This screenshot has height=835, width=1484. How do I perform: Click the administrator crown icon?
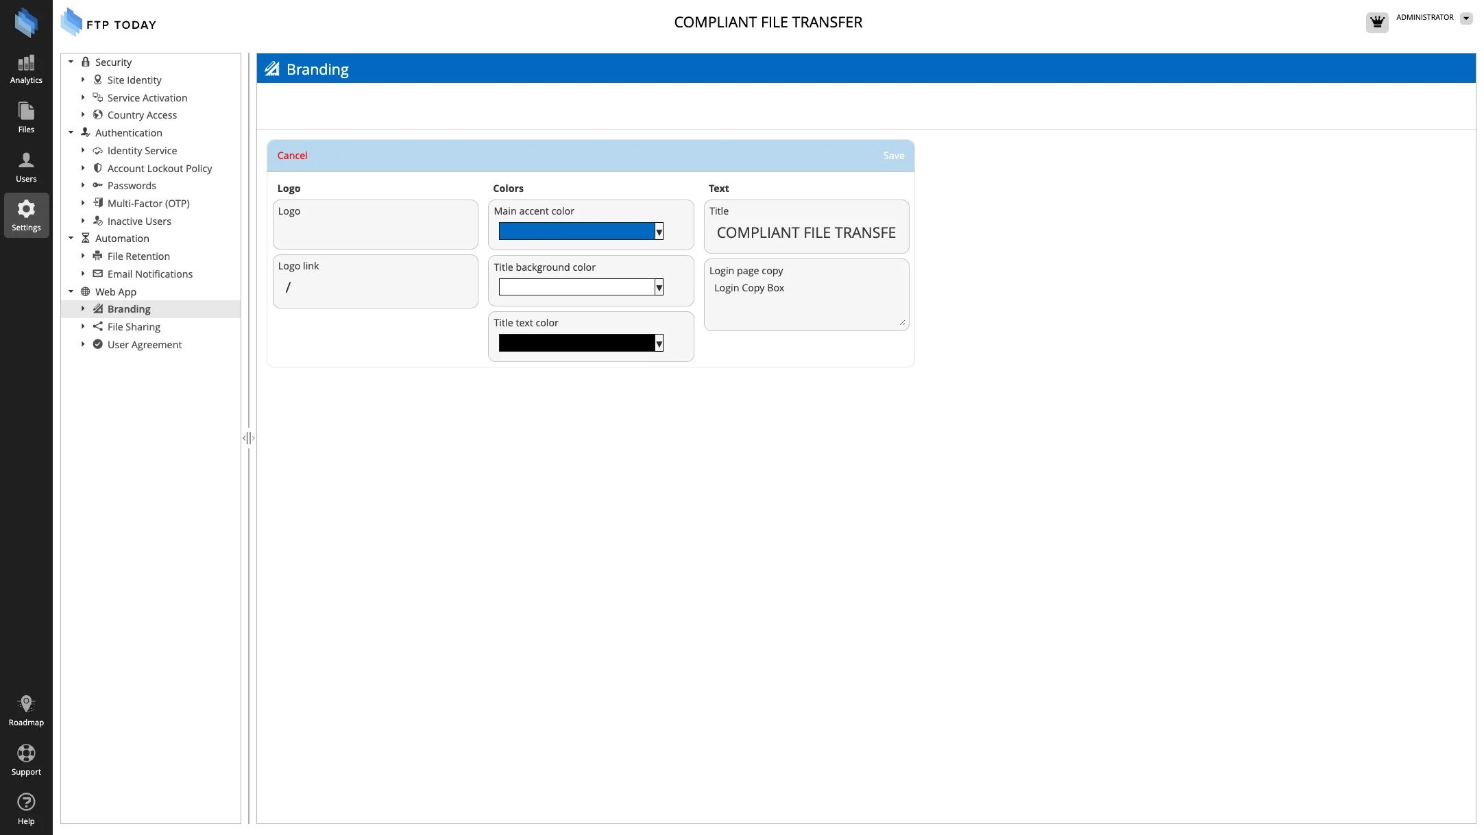click(1376, 22)
